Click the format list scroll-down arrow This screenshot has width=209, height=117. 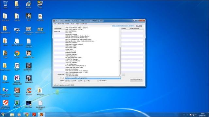(x=120, y=75)
